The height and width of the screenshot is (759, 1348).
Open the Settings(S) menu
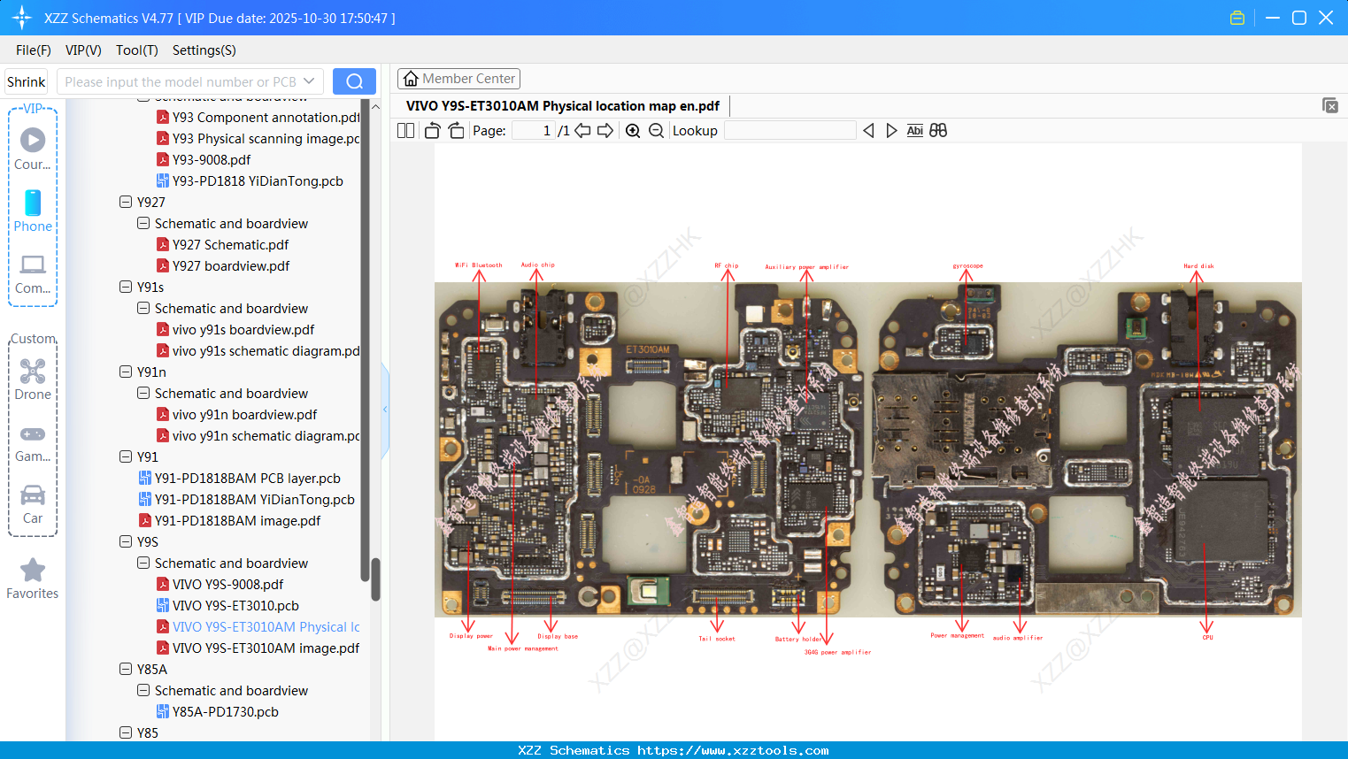pyautogui.click(x=204, y=50)
